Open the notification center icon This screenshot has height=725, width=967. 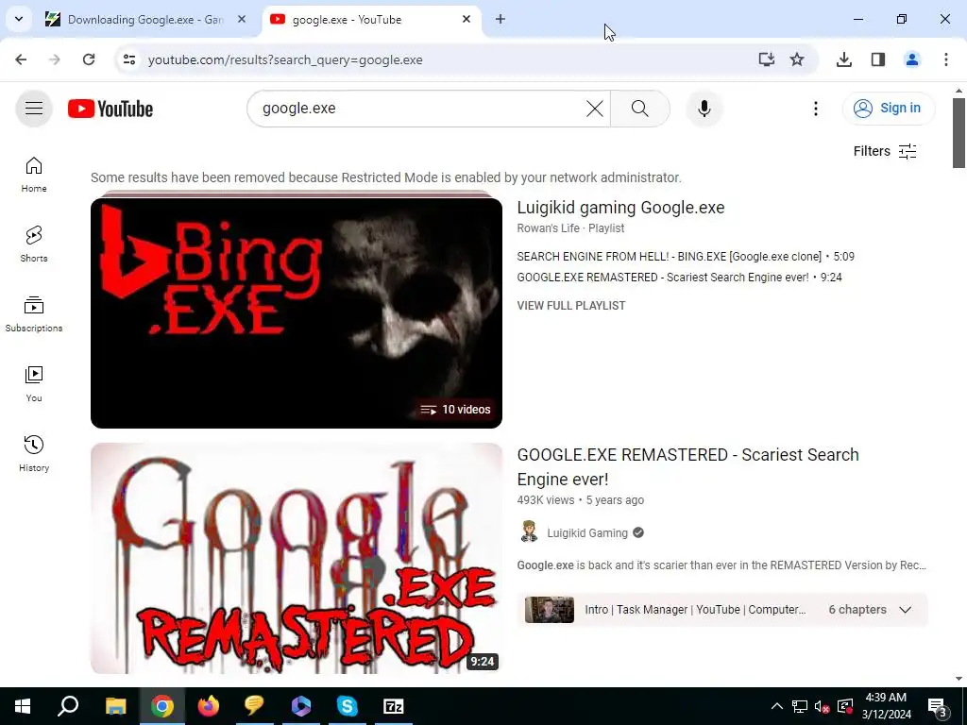coord(937,706)
